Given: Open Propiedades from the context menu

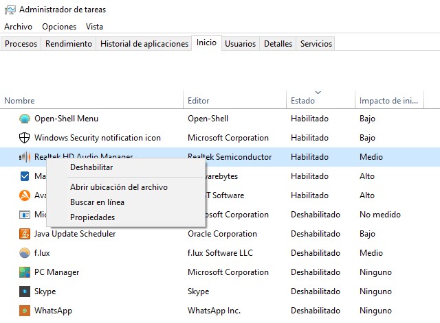Looking at the screenshot, I should coord(126,217).
